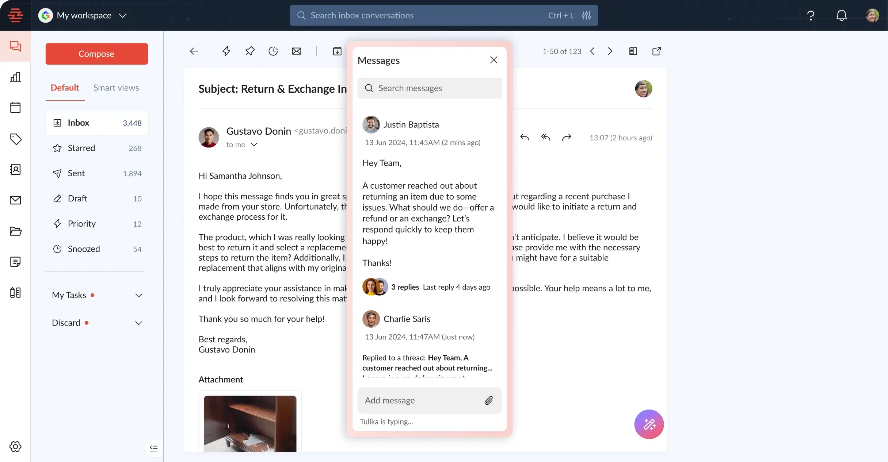Open the mail envelope icon in left rail
Image resolution: width=888 pixels, height=462 pixels.
tap(15, 200)
